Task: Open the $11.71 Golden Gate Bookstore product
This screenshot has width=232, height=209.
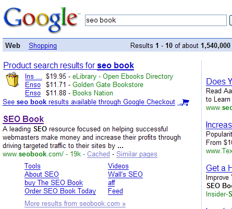Action: point(33,85)
